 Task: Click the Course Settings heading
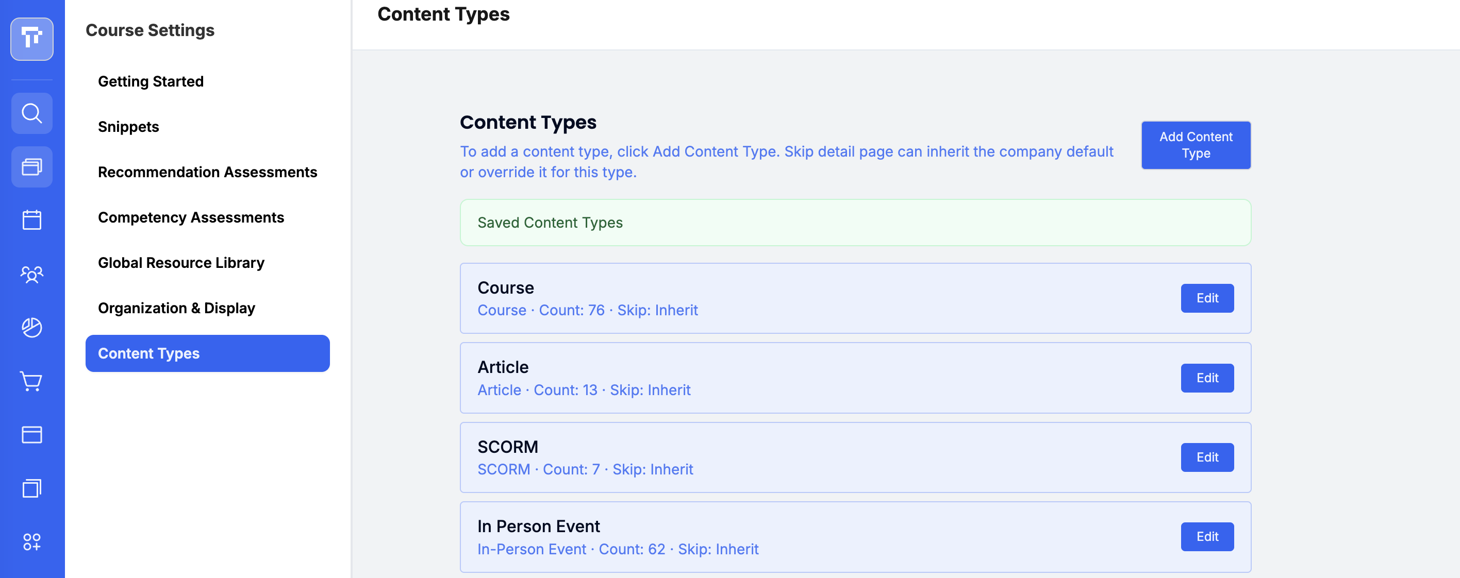[150, 30]
